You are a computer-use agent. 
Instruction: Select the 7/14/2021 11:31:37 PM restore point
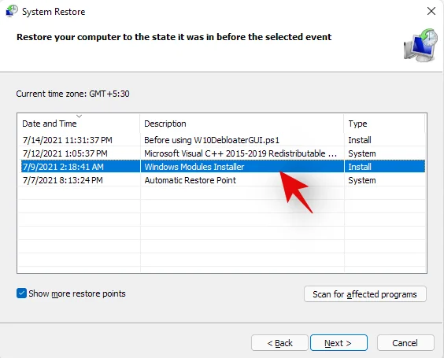click(x=68, y=140)
